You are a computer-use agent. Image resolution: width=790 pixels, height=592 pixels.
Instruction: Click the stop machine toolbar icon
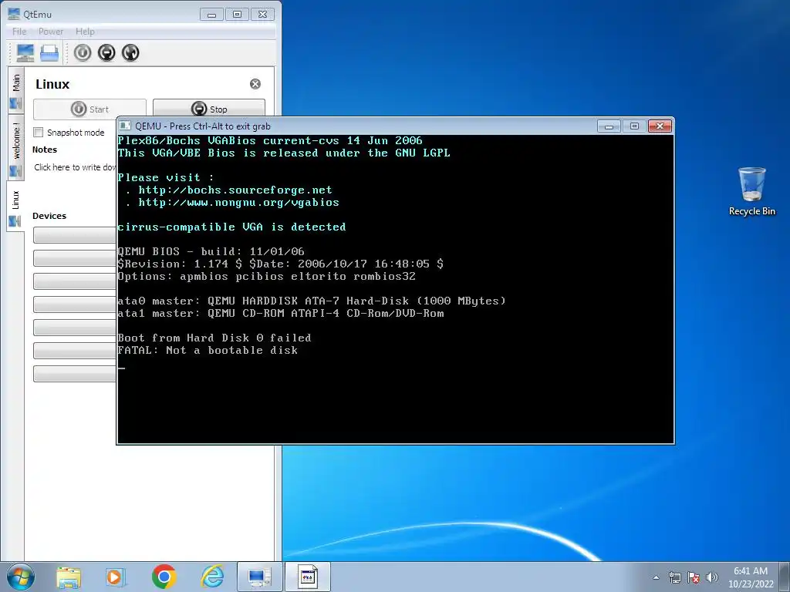coord(106,53)
